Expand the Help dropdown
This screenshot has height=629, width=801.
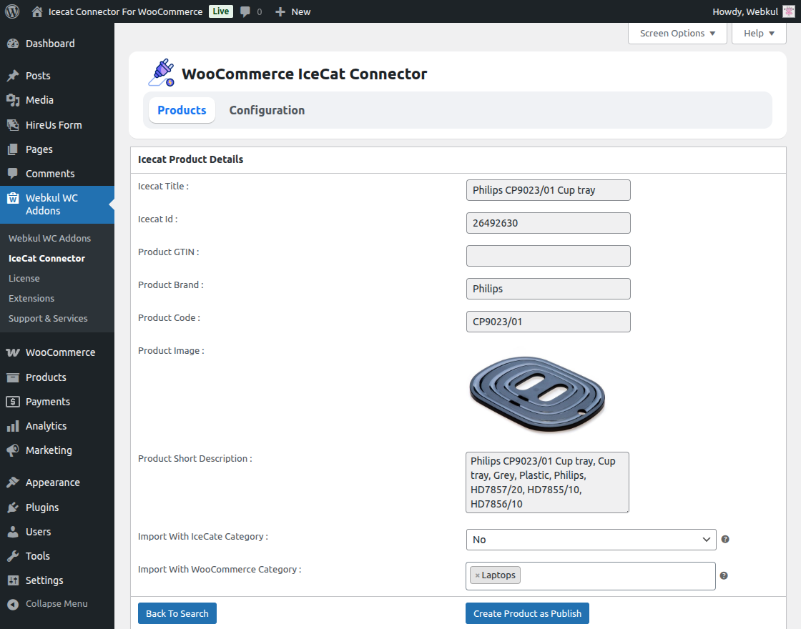click(758, 33)
